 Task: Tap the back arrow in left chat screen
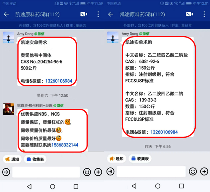6,14
